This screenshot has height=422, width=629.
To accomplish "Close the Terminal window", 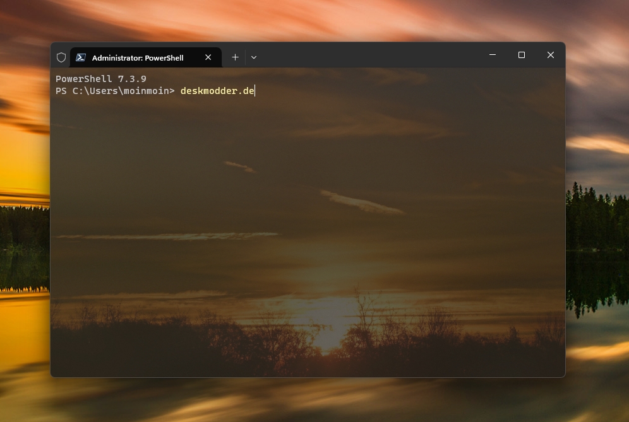I will [551, 55].
